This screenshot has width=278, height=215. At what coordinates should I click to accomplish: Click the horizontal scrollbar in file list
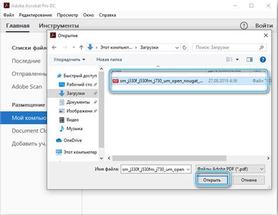169,158
